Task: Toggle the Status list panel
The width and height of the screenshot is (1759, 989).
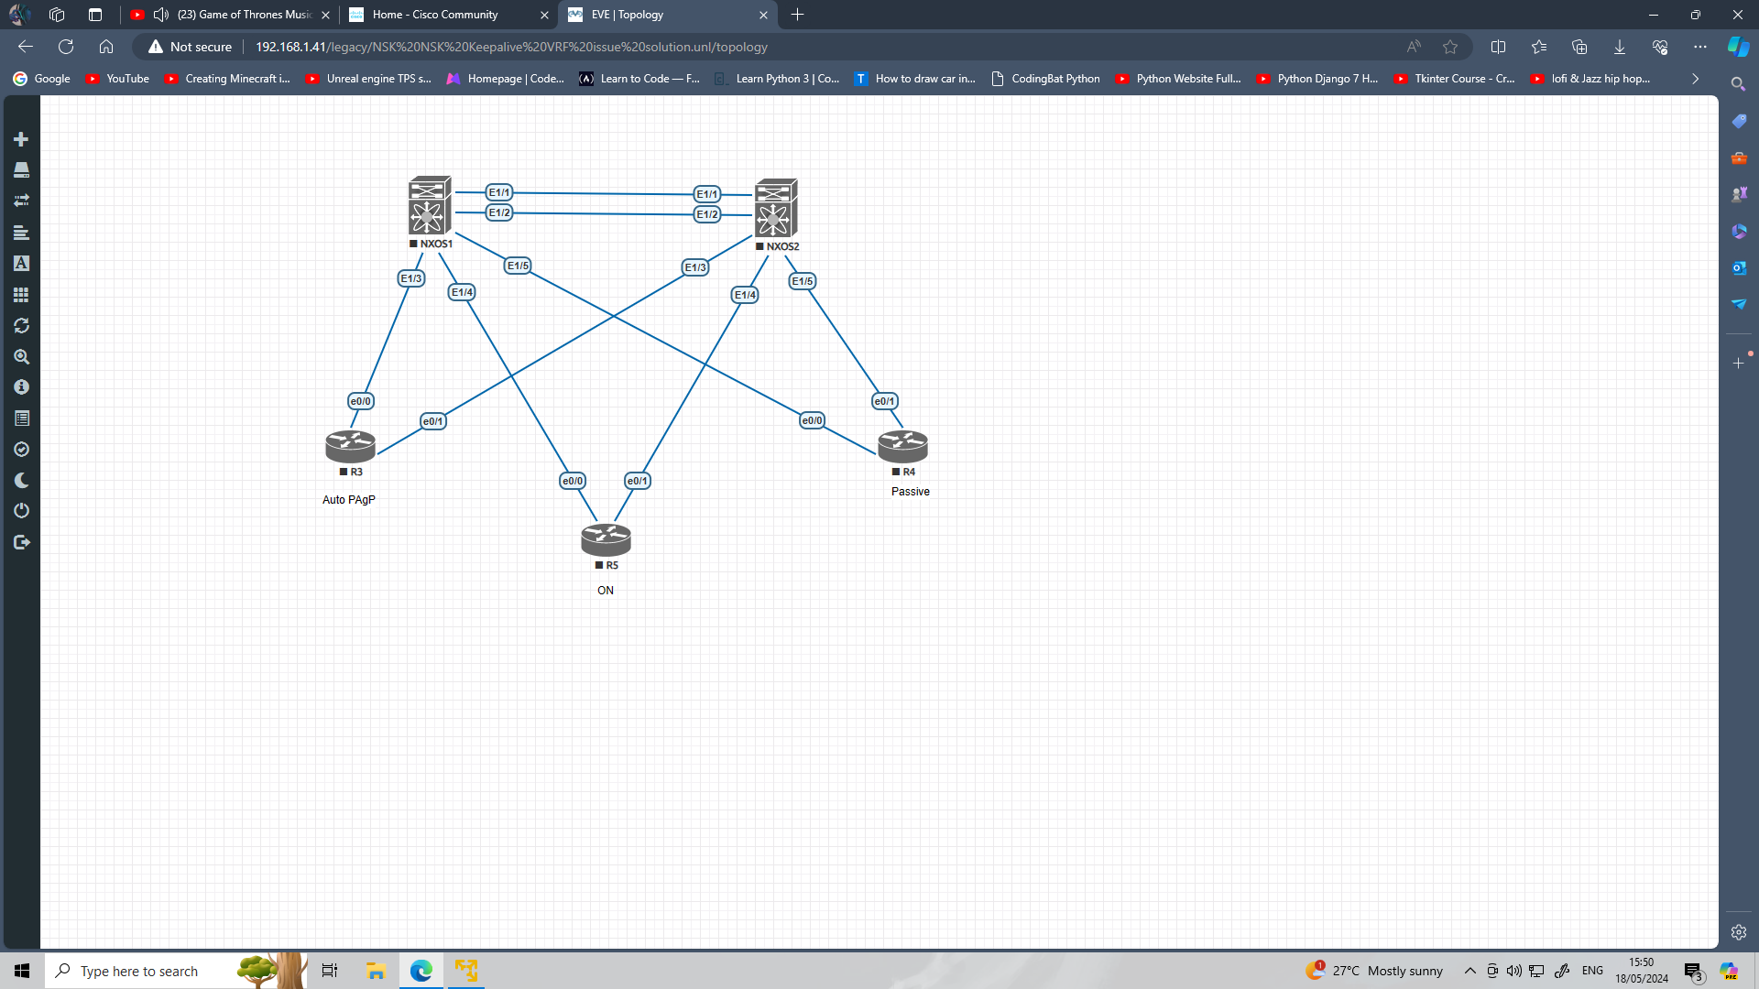Action: click(21, 418)
